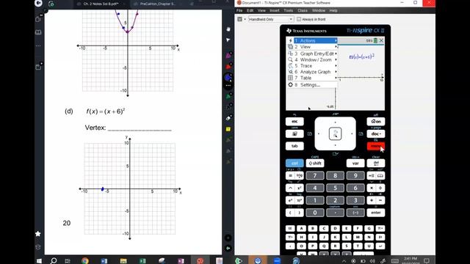
Task: Select the hand pan tool in annotation toolbar
Action: (x=228, y=29)
